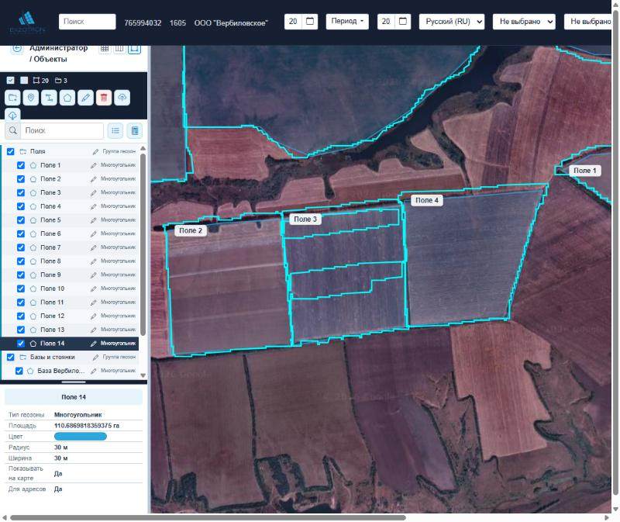Select the add point marker tool
Screen dimensions: 620x522
coord(31,98)
